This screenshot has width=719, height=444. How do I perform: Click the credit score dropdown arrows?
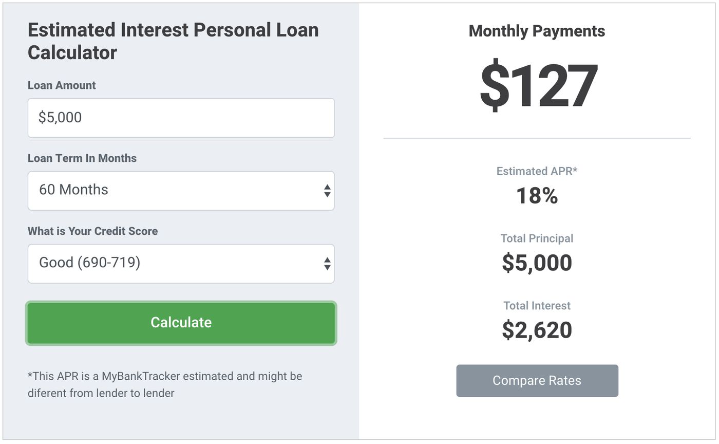[328, 263]
